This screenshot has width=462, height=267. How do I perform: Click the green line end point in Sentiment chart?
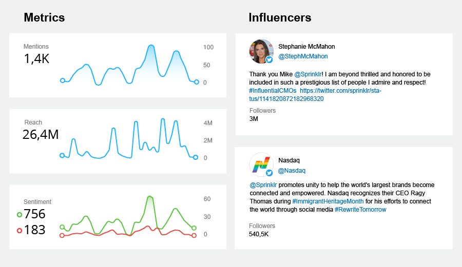coord(194,228)
